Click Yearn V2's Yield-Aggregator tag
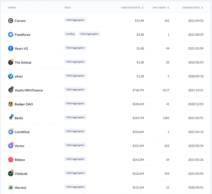This screenshot has width=212, height=194. 75,48
